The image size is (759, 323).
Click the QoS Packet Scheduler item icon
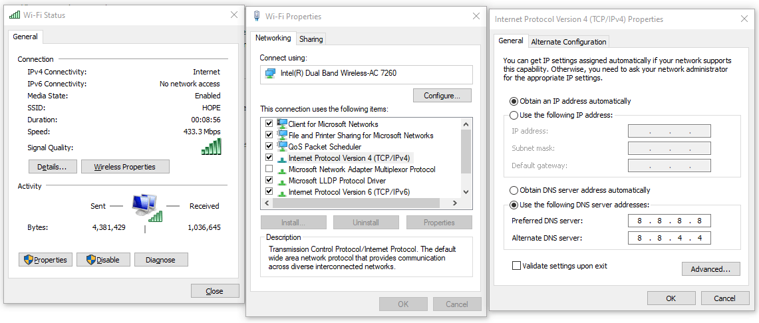[x=282, y=146]
